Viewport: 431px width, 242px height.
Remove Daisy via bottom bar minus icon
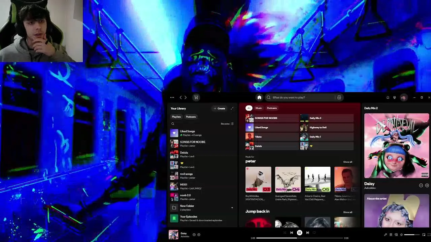click(194, 235)
